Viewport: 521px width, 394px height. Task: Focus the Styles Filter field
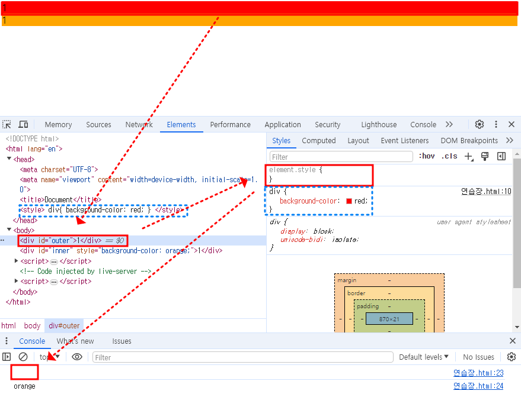tap(341, 157)
